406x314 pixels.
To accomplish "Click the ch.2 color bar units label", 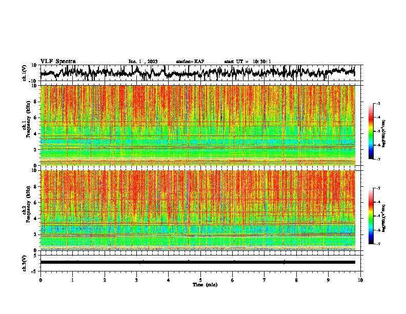I will pos(384,218).
